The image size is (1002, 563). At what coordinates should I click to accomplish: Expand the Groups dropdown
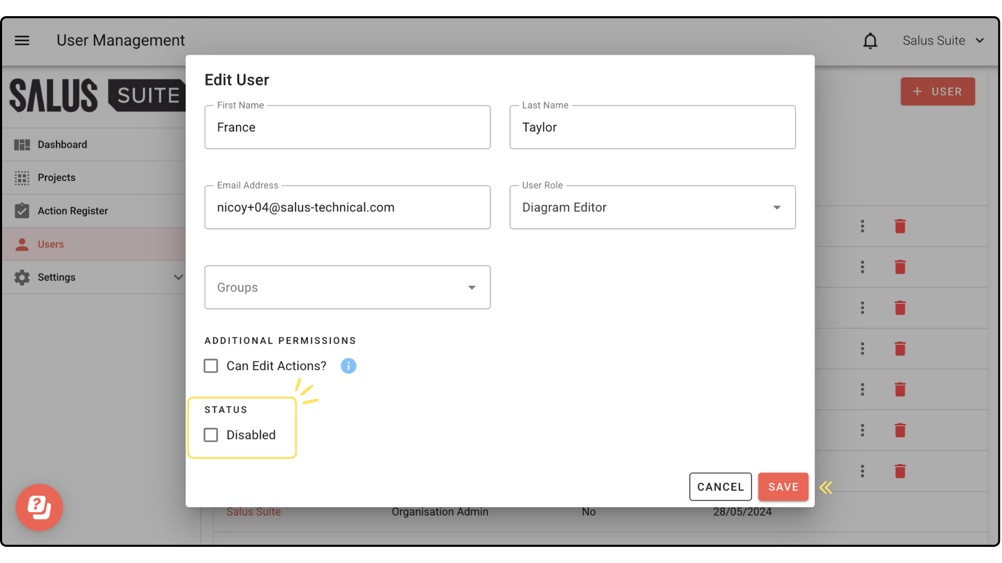[347, 287]
